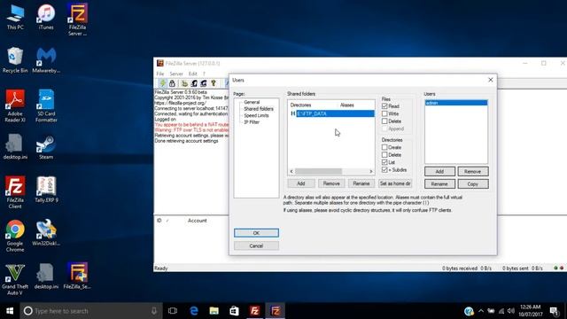Click Rename under Users list
567x319 pixels.
[x=439, y=184]
